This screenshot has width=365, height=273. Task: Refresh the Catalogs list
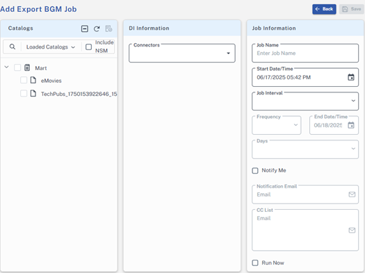point(97,29)
